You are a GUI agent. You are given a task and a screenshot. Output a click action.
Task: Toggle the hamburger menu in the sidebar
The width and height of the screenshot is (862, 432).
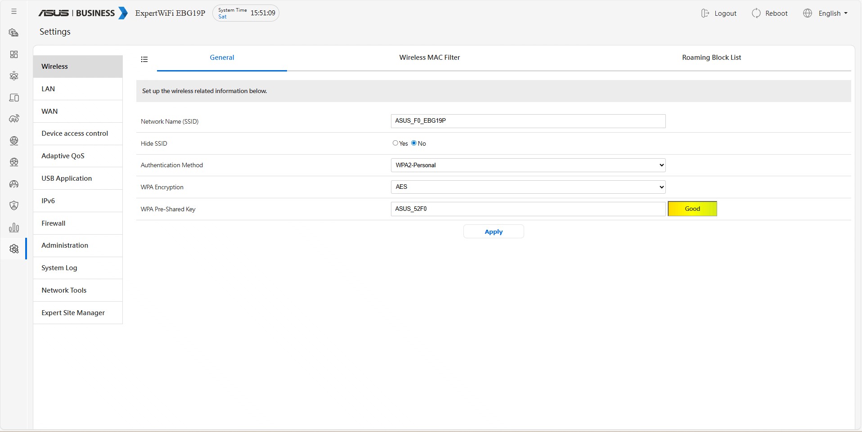click(x=14, y=11)
